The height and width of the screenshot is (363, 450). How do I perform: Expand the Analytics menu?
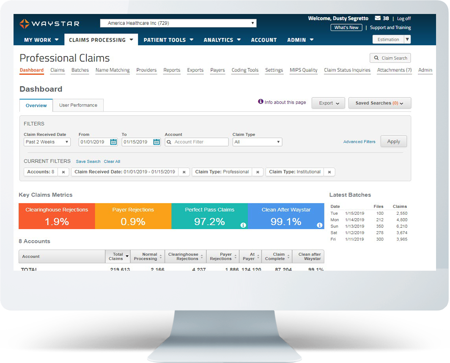point(222,40)
